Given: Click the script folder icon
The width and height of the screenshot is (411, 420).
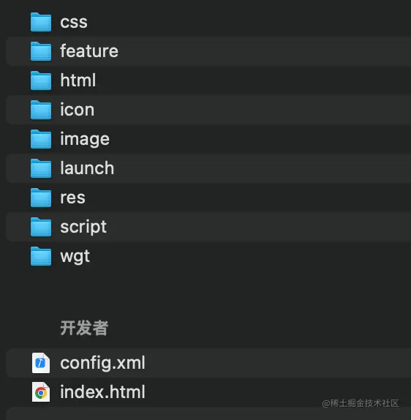Looking at the screenshot, I should click(x=41, y=227).
